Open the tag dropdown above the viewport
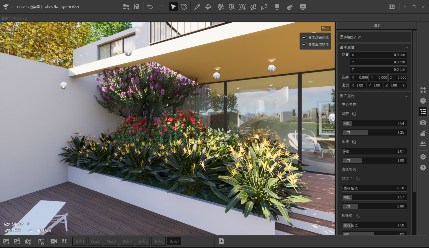 click(x=326, y=28)
